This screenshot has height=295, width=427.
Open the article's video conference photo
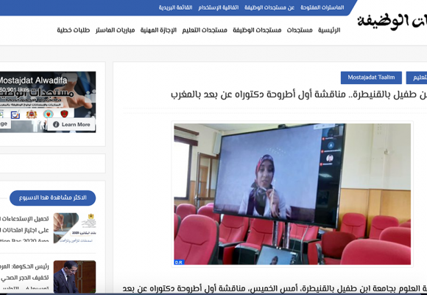(x=292, y=194)
